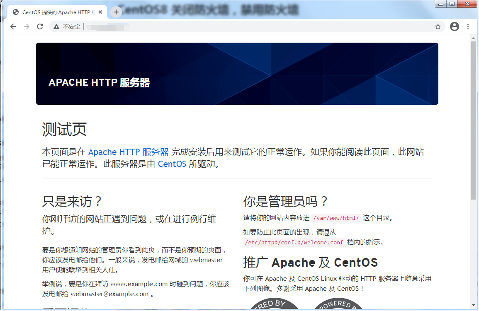479x311 pixels.
Task: Close the CentOS Apache HTTP tab
Action: (x=100, y=12)
